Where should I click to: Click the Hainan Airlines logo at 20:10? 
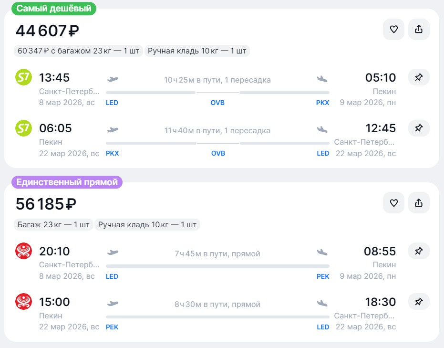[x=23, y=251]
